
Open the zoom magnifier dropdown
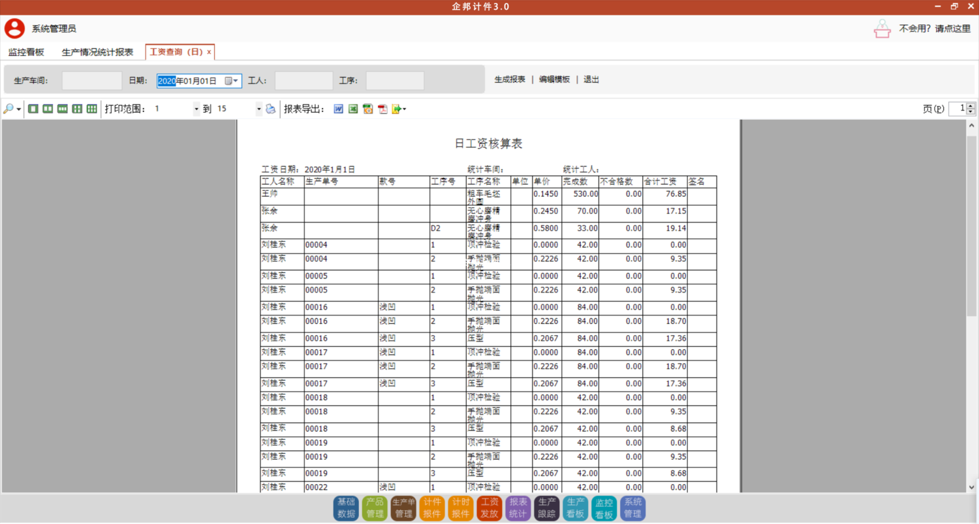(x=18, y=109)
